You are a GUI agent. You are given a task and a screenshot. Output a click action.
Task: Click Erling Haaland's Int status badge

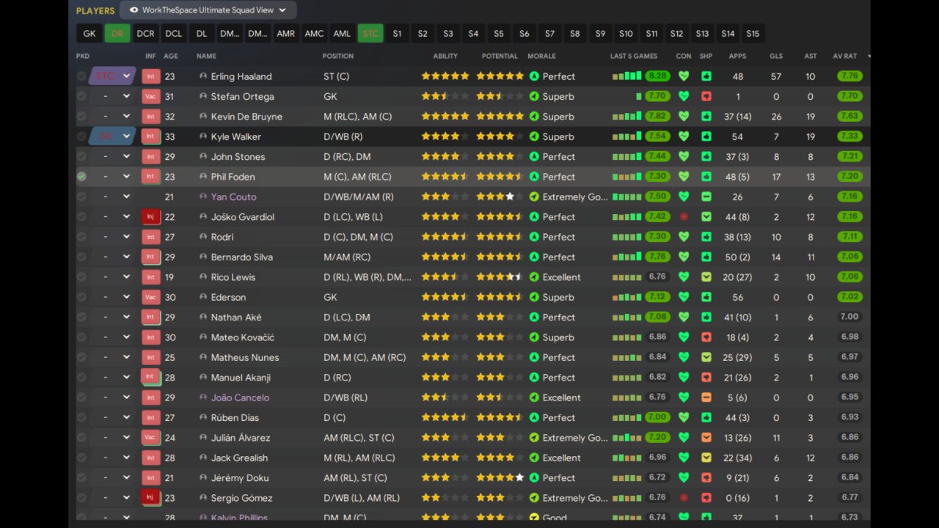pyautogui.click(x=150, y=76)
